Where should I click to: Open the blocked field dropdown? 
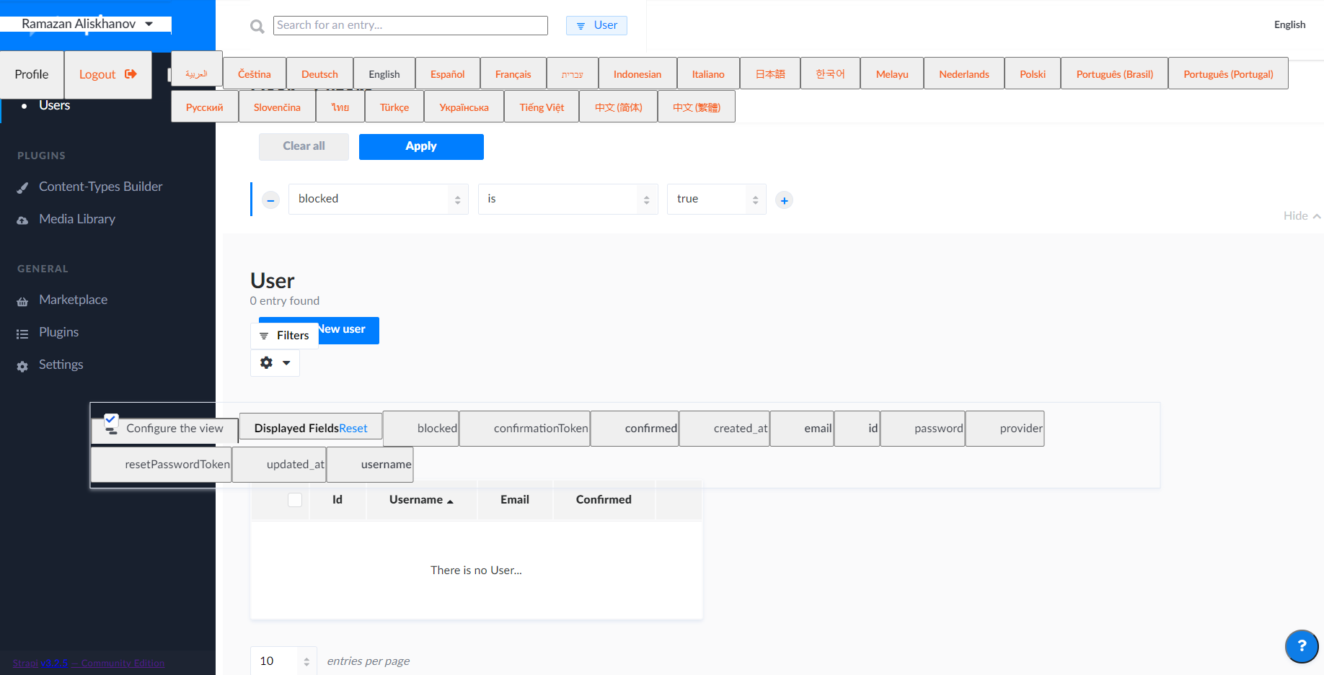click(x=379, y=199)
